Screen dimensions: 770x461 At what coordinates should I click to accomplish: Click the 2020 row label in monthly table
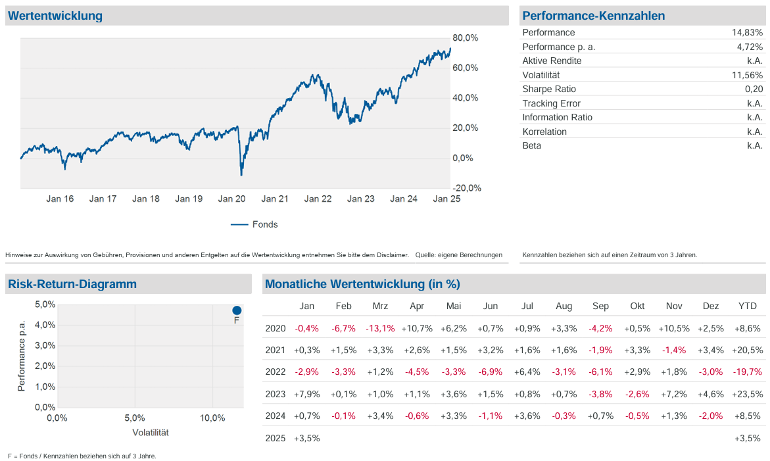click(276, 329)
